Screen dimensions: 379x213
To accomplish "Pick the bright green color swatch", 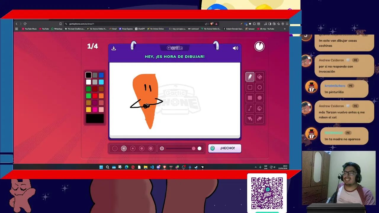I will pos(89,96).
